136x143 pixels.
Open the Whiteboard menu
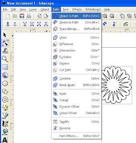(x=93, y=10)
